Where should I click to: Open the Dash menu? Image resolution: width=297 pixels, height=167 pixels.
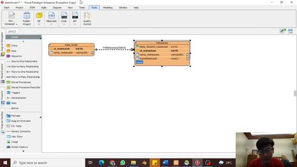(6, 7)
